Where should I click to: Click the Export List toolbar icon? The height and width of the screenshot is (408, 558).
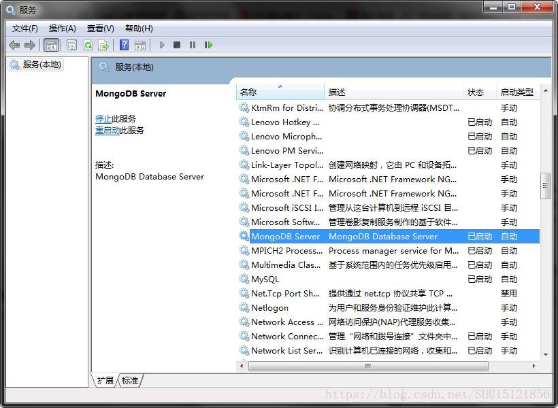point(103,45)
